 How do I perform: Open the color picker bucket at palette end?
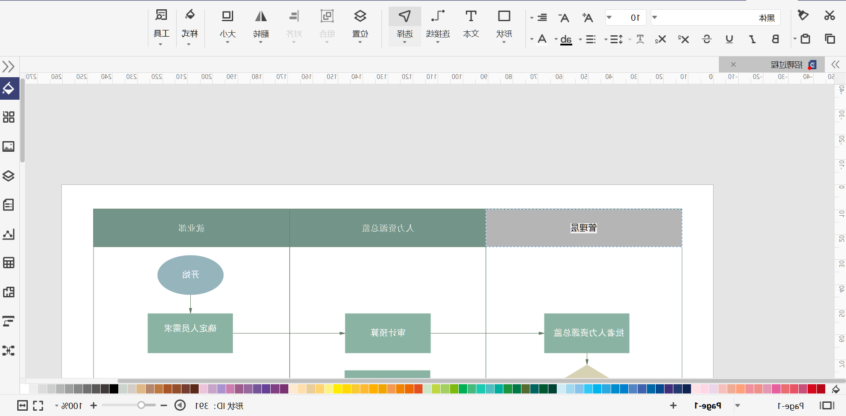pyautogui.click(x=836, y=389)
